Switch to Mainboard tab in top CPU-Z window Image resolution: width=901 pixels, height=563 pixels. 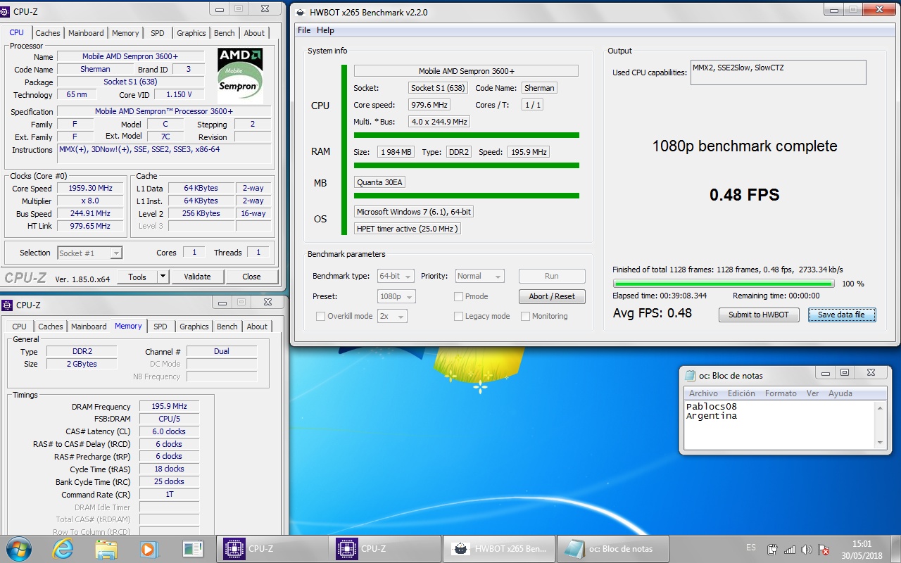(86, 33)
